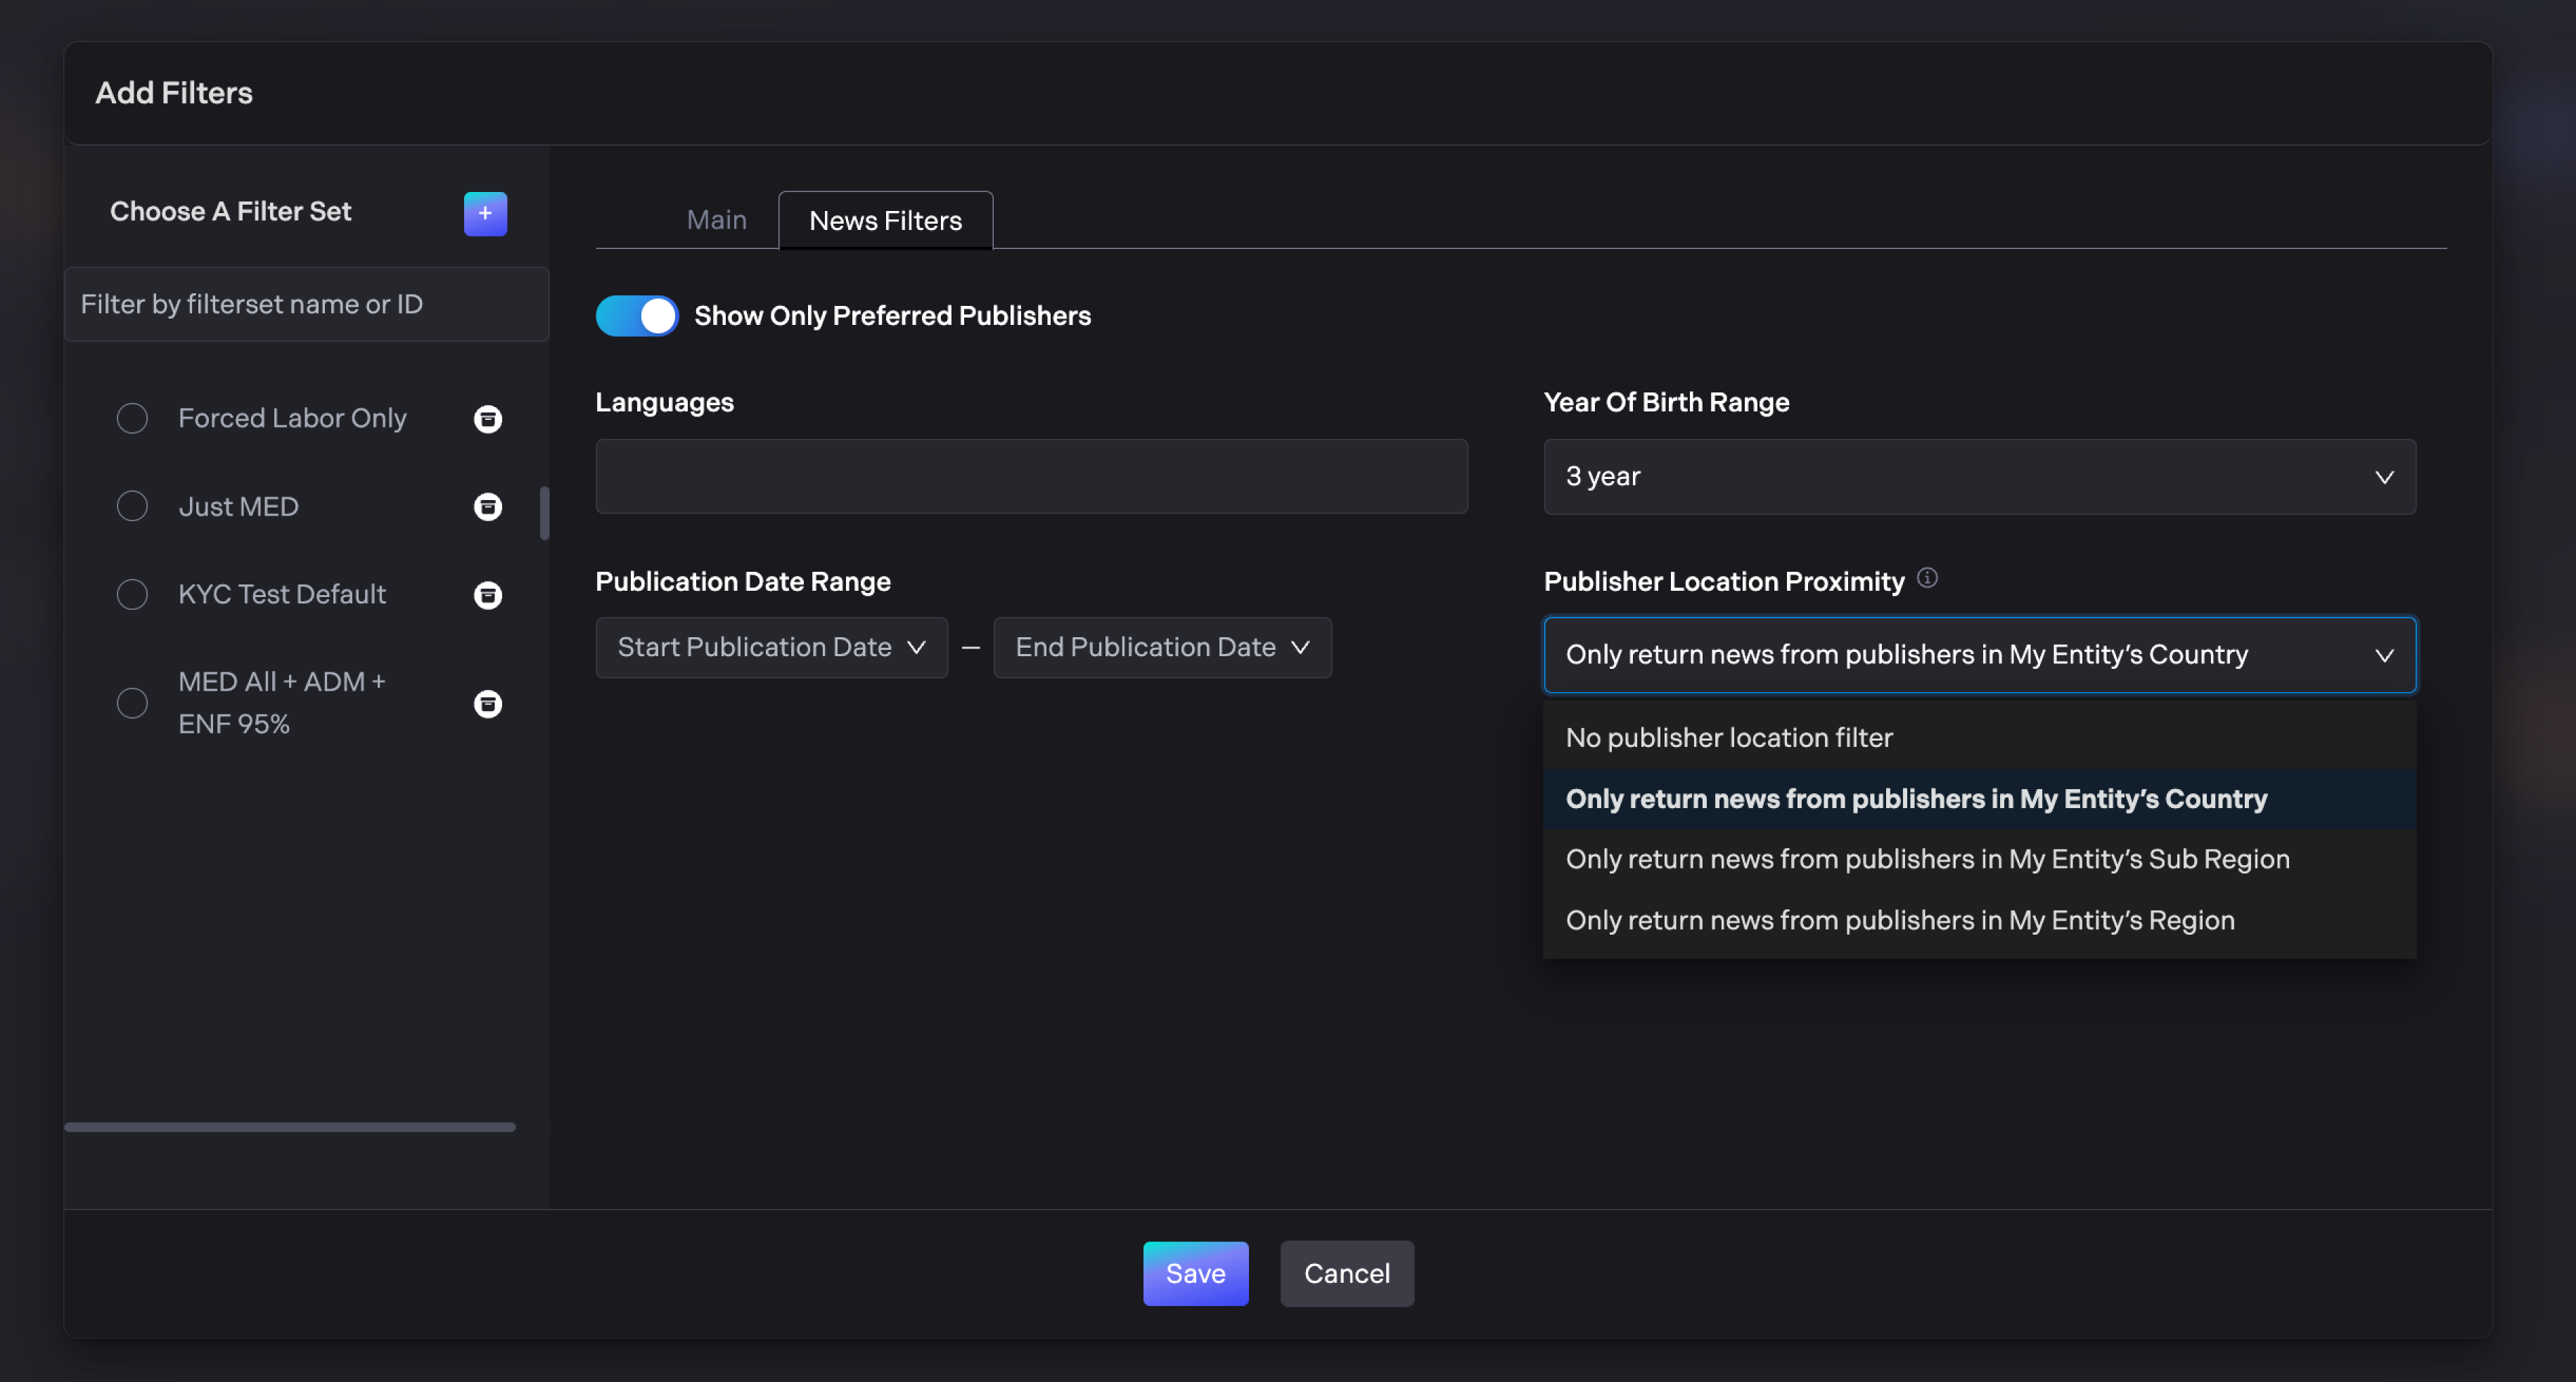Click the Filter by filterset name field

(x=306, y=304)
